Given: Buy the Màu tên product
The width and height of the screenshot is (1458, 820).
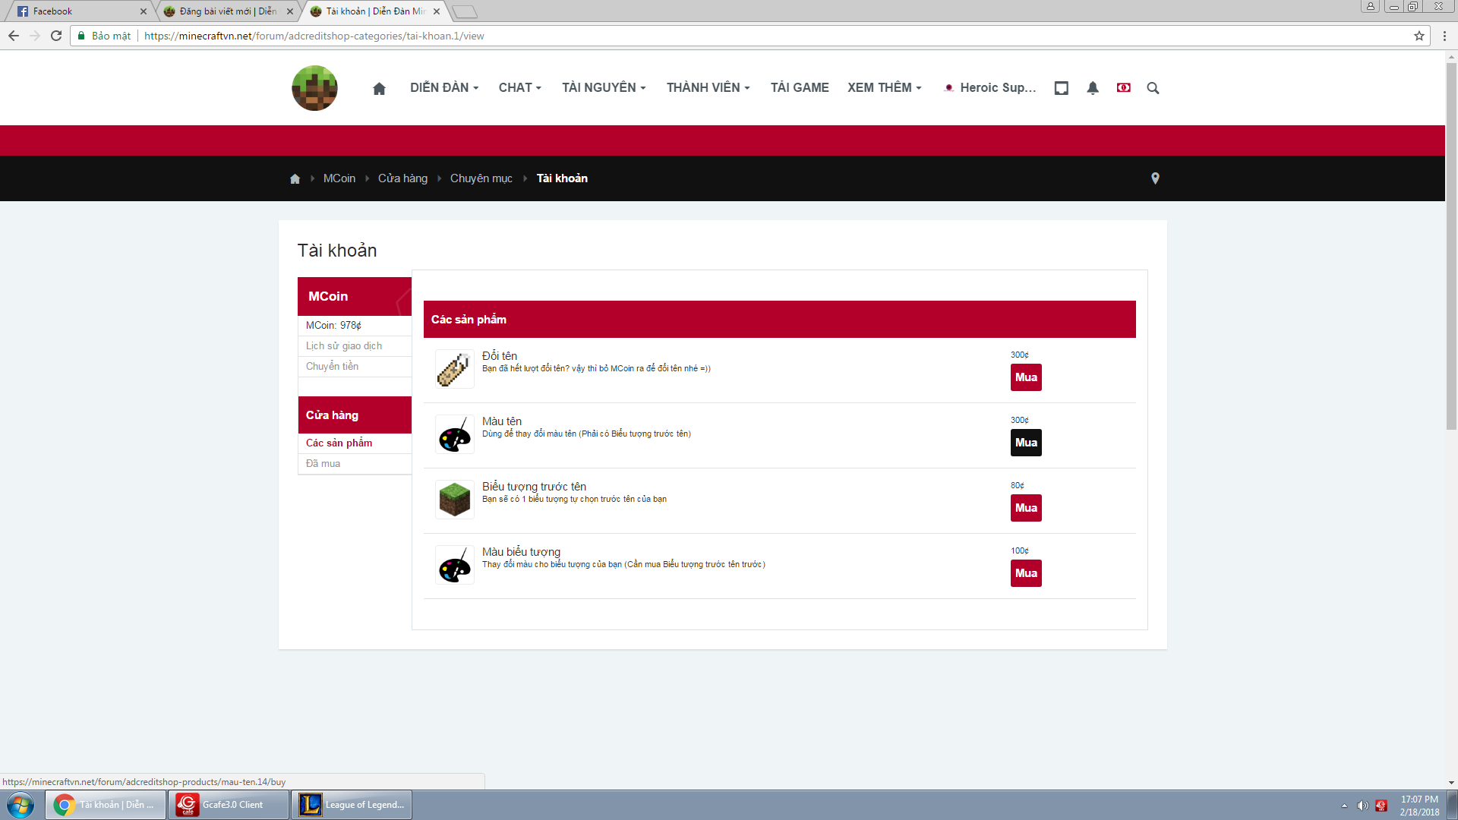Looking at the screenshot, I should click(x=1026, y=443).
